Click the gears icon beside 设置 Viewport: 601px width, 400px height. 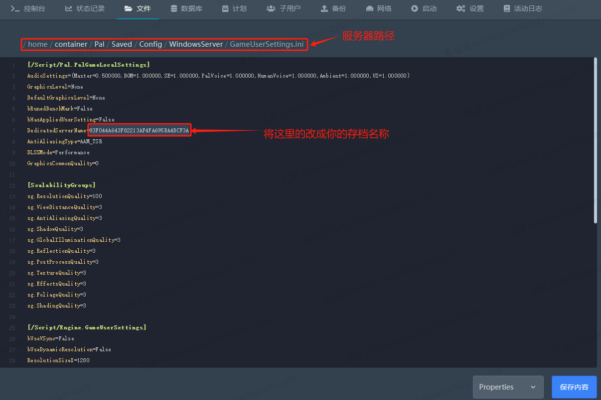pyautogui.click(x=460, y=8)
